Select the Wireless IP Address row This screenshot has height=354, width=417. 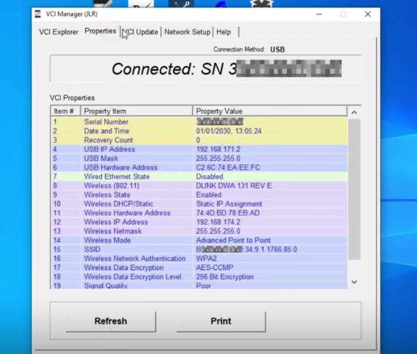point(199,222)
